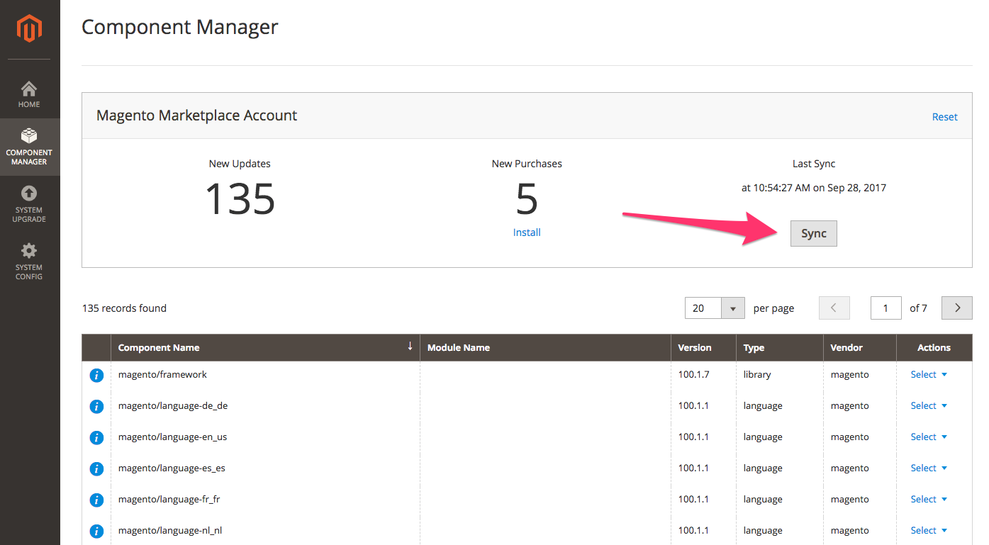
Task: Show info for magento/language-es_es
Action: (96, 468)
